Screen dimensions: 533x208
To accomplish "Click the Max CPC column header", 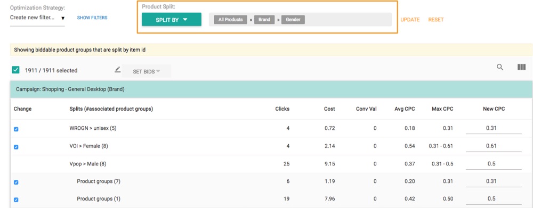I will pos(442,109).
